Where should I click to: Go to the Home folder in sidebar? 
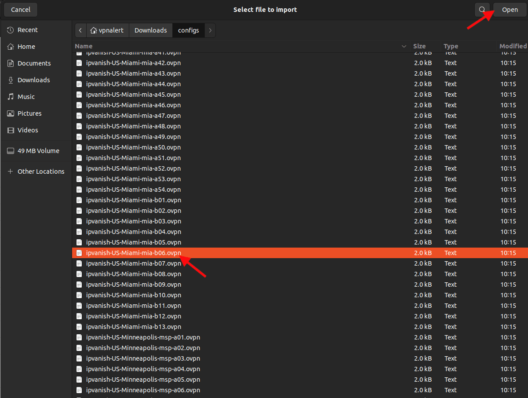pos(26,47)
